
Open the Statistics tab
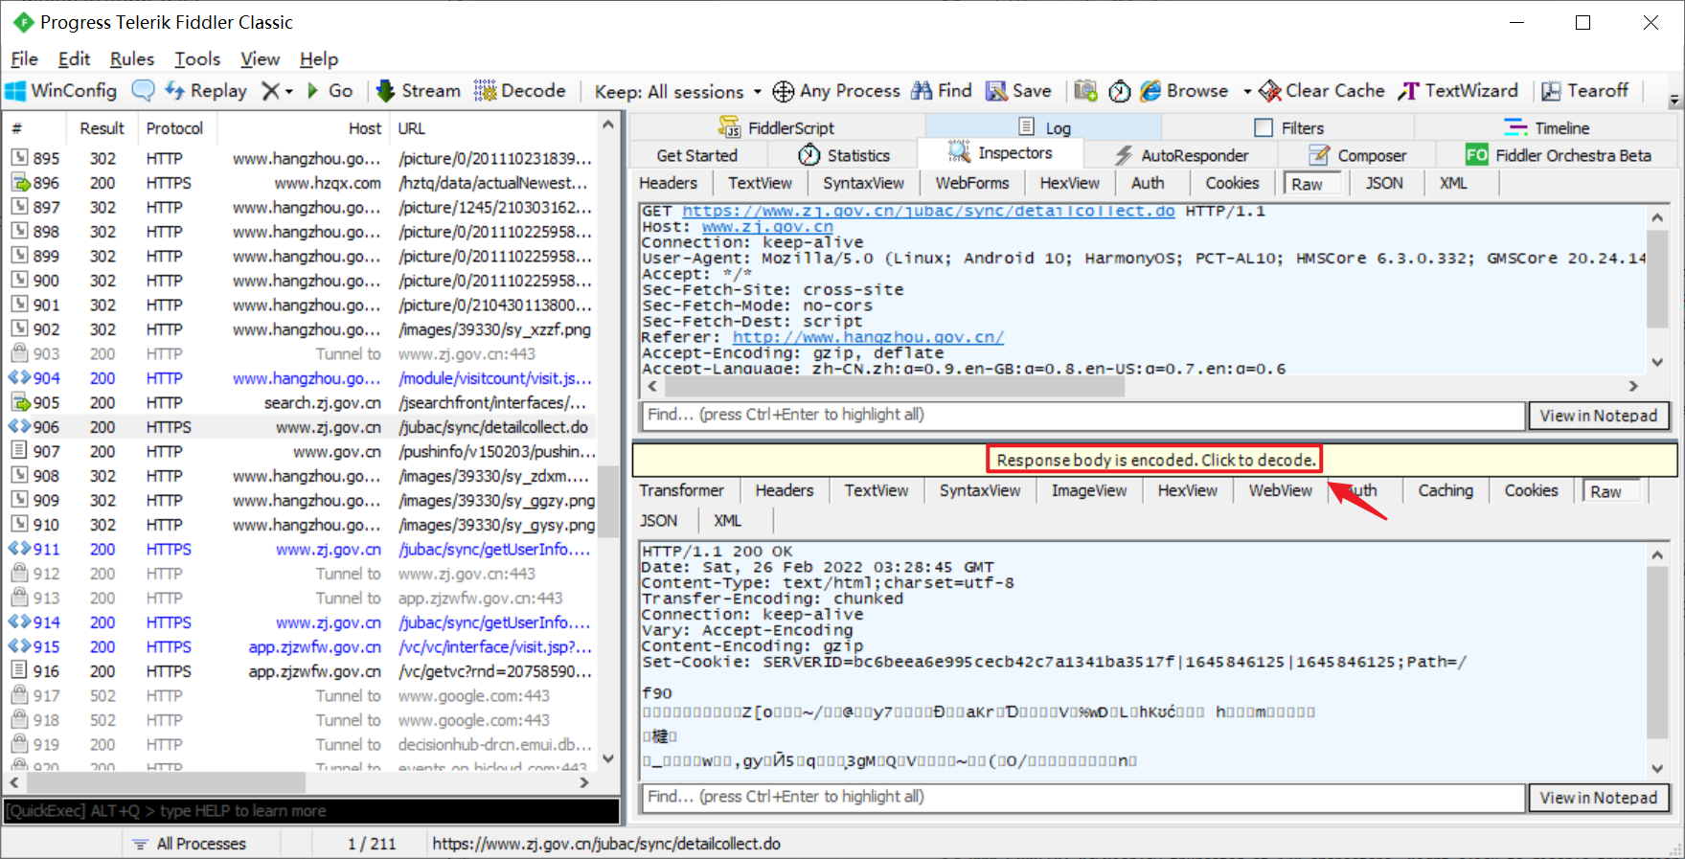pos(845,155)
